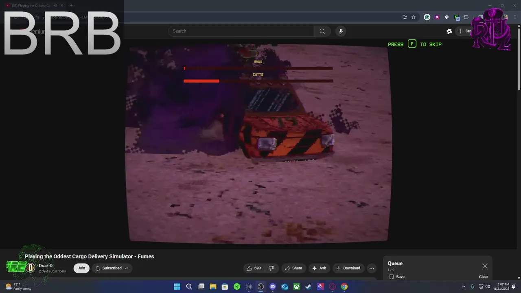Search with your voice microphone
Viewport: 521px width, 293px height.
(x=341, y=31)
